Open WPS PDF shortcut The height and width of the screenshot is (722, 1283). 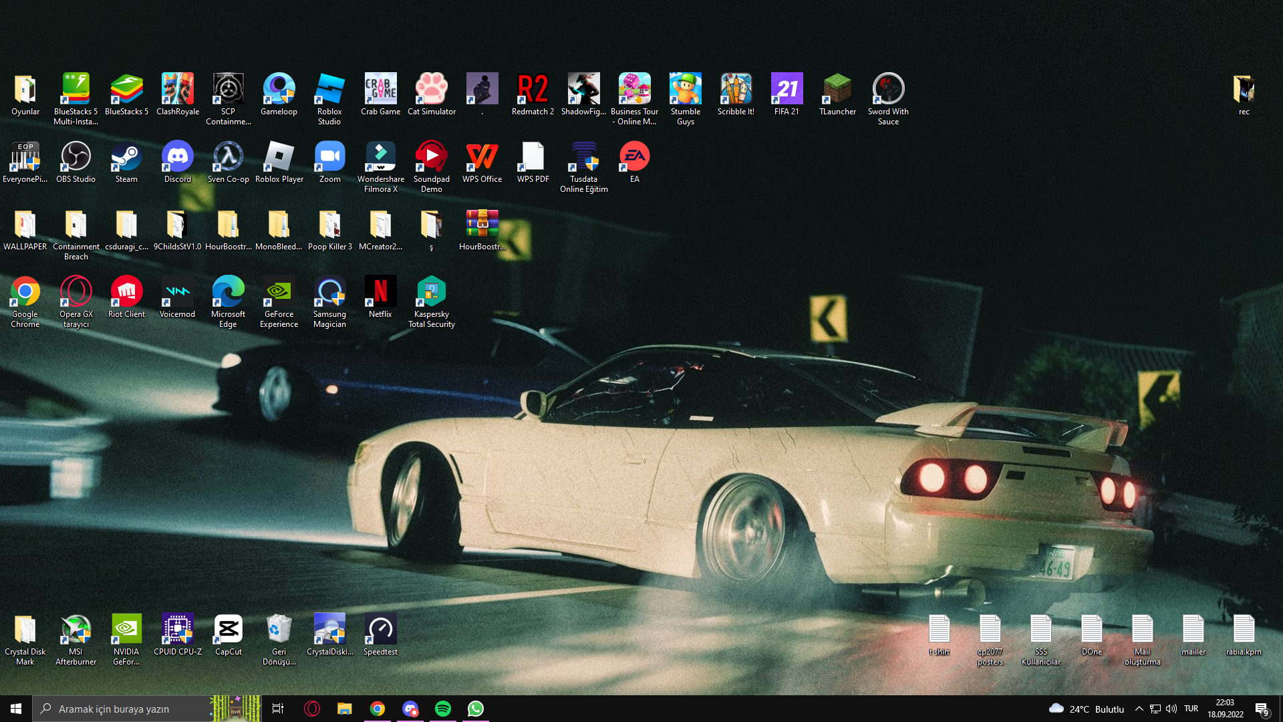click(533, 161)
